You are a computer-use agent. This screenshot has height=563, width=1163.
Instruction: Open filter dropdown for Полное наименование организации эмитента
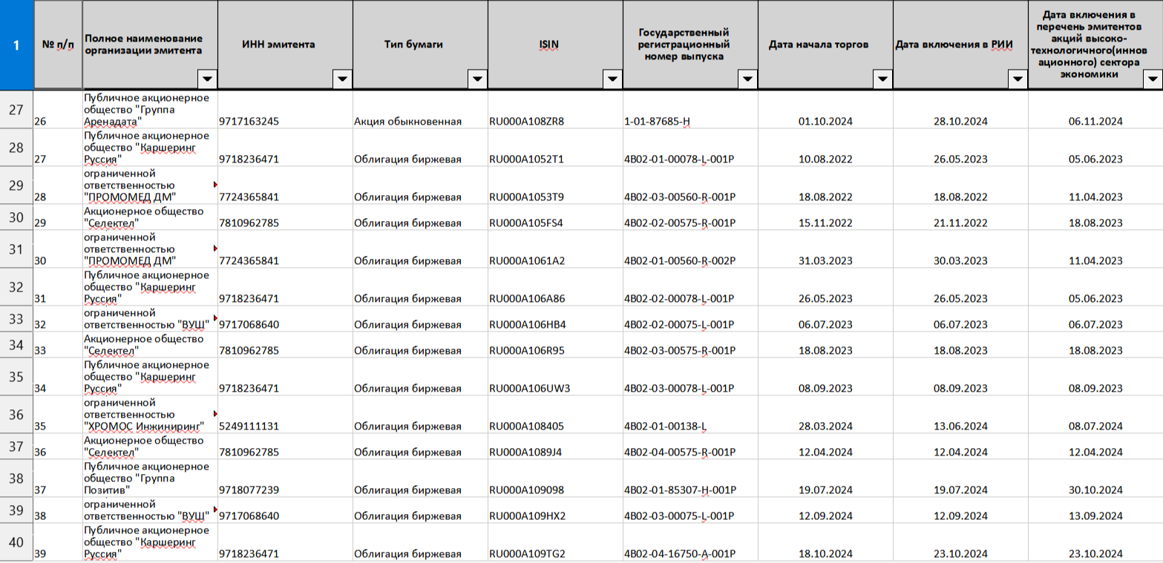[x=207, y=79]
